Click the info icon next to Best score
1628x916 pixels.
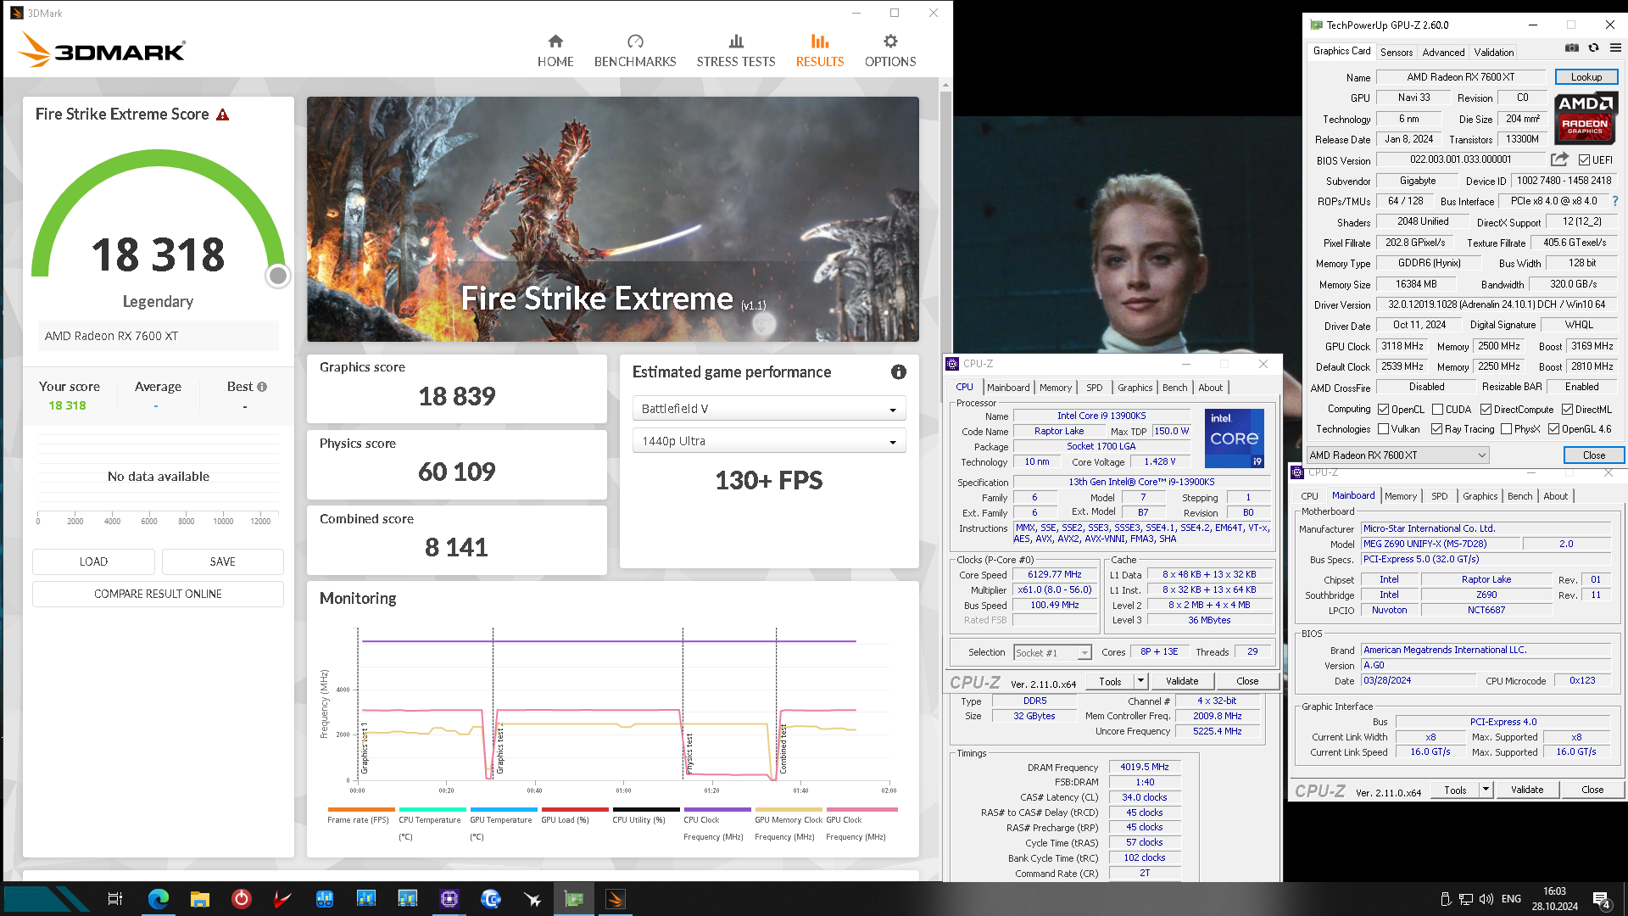(262, 387)
